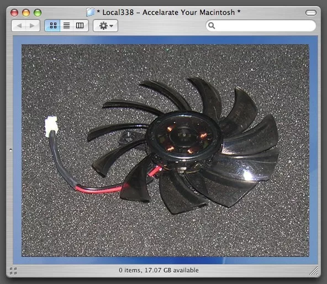Zoom the window with the green button
Viewport: 327px width, 284px height.
[38, 13]
